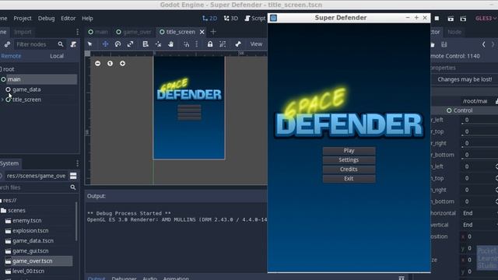Screen dimensions: 498x280
Task: Focus the Filter nodes search field
Action: pos(39,44)
